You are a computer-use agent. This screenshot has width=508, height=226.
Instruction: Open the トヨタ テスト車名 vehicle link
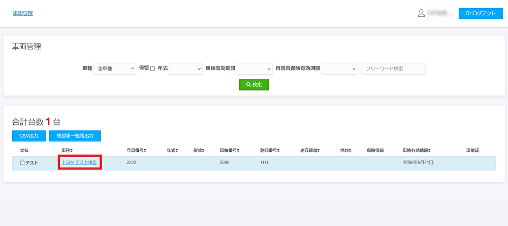(79, 163)
